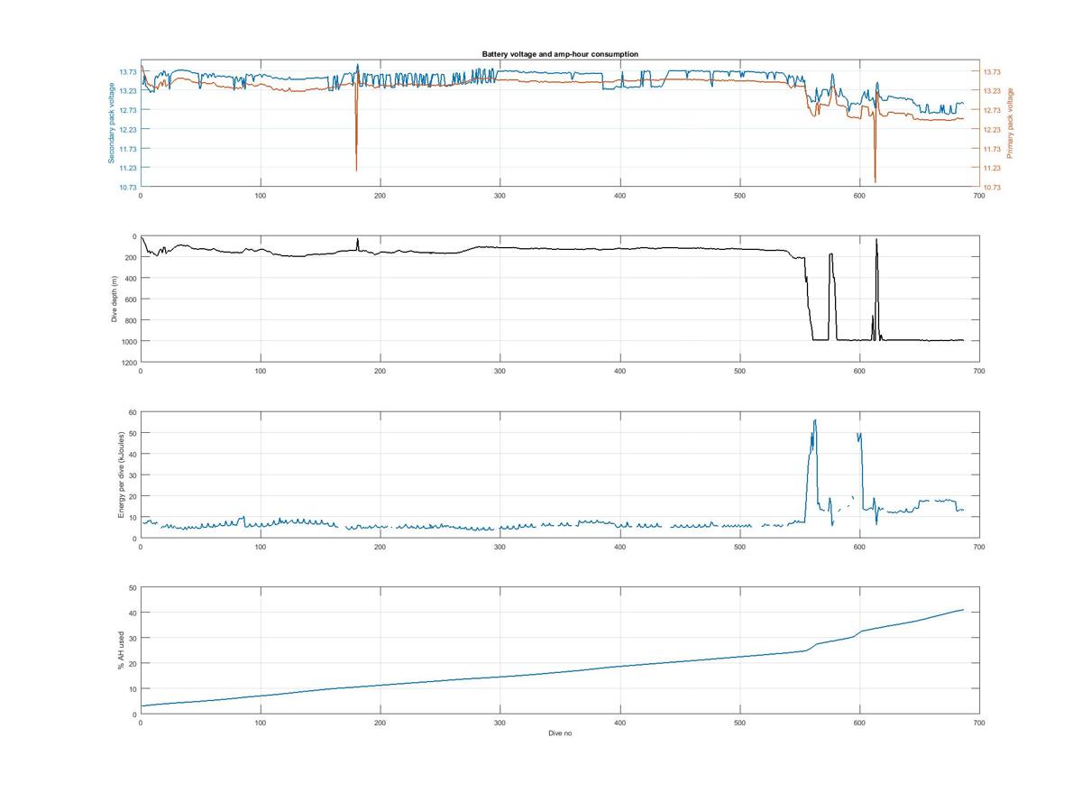Click the second energy peak near dive 600

tap(859, 434)
